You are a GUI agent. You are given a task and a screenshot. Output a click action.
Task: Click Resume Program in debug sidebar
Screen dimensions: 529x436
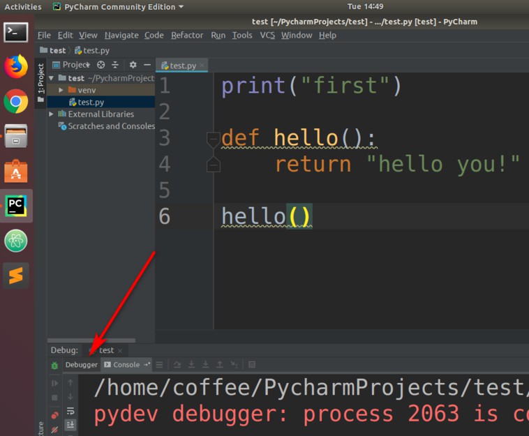(x=54, y=384)
